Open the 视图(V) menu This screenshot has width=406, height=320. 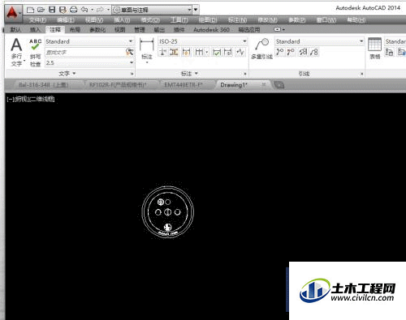(94, 20)
